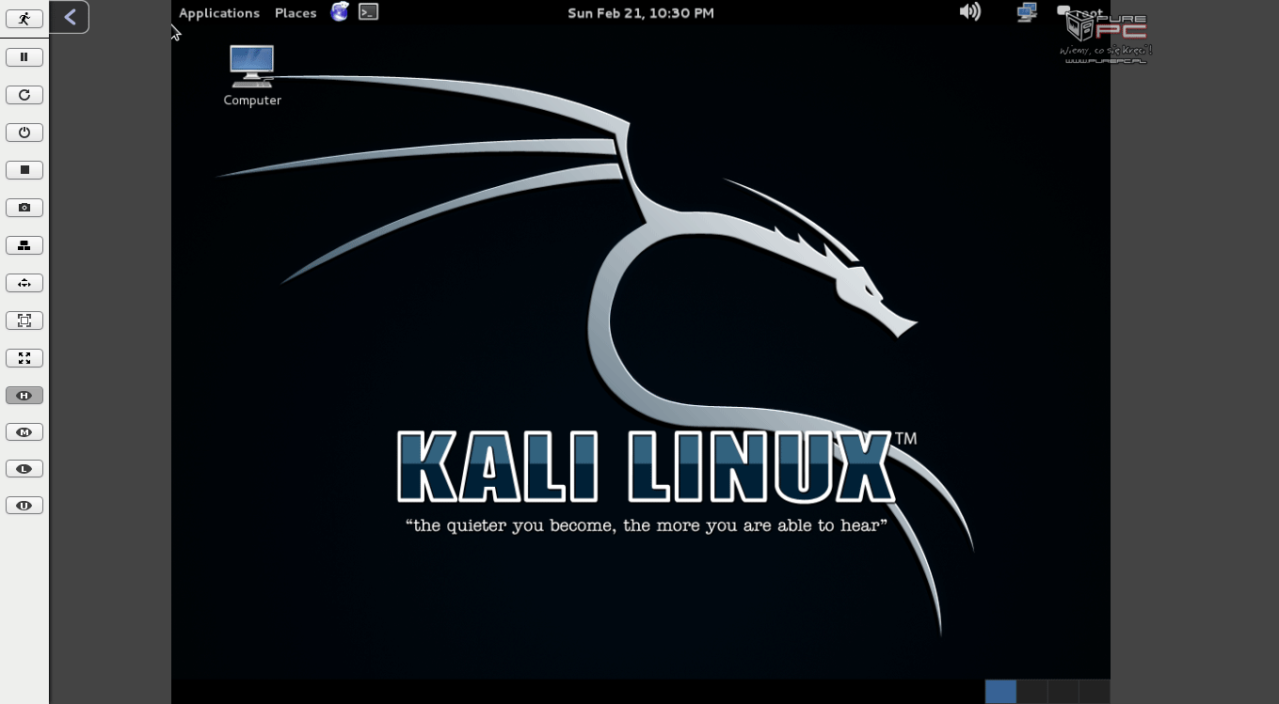Viewport: 1279px width, 704px height.
Task: Click the running-man icon button in the sidebar
Action: pyautogui.click(x=24, y=19)
